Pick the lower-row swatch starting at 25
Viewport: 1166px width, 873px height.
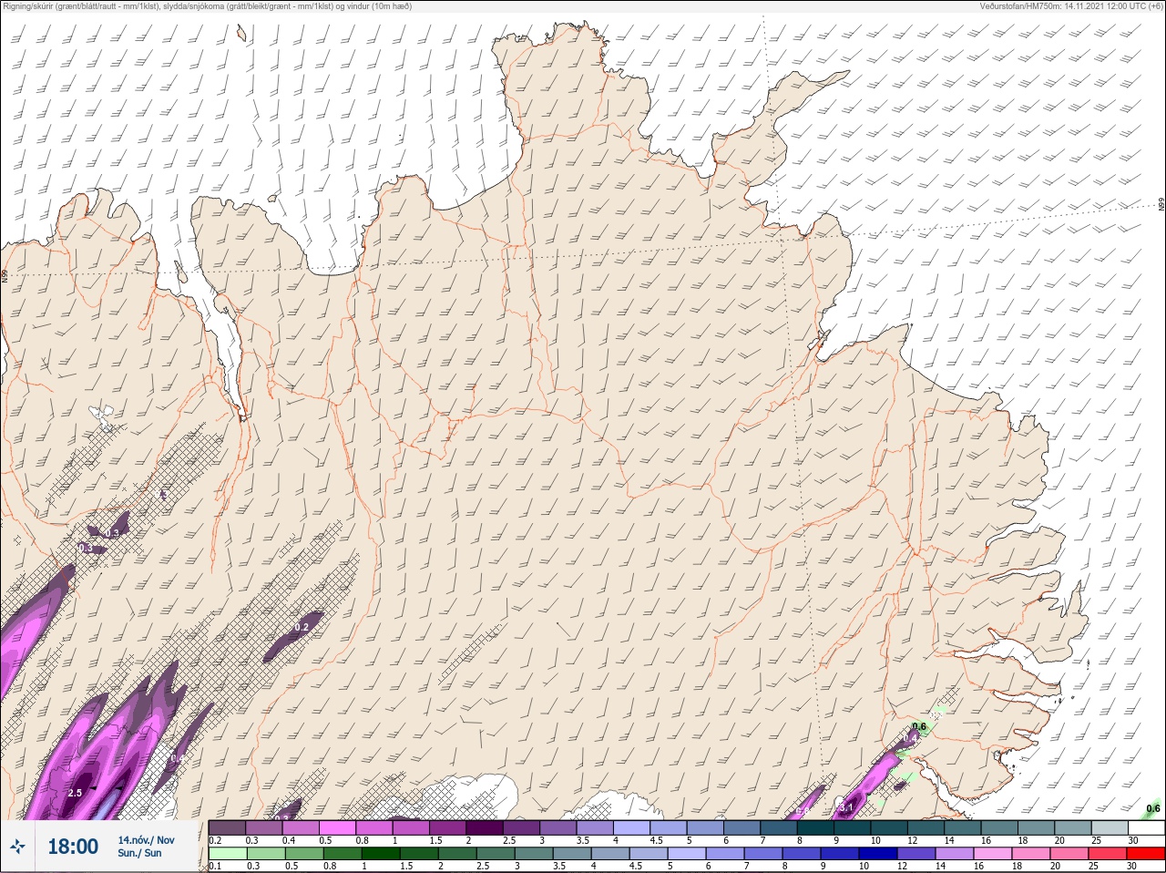1108,853
